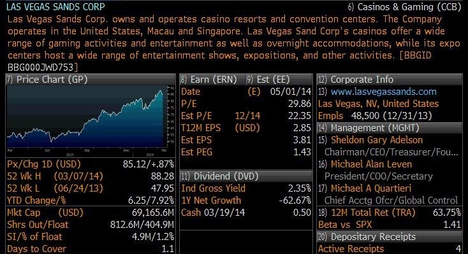Open the Est (EE) estimates section
468x254 pixels.
point(268,80)
